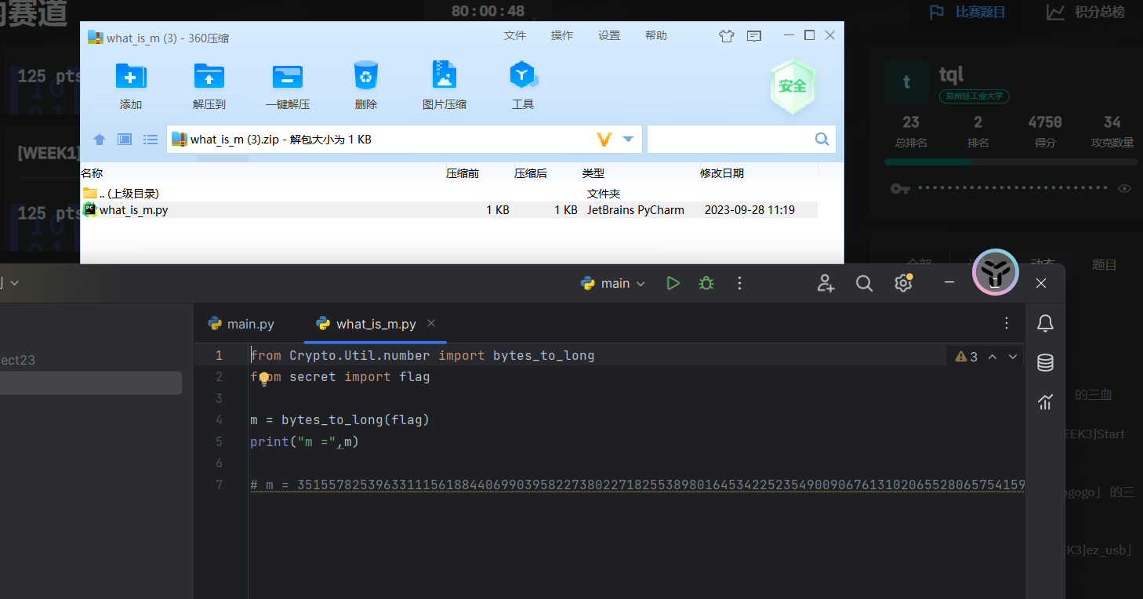
Task: Click the 解压到 (Extract to) icon
Action: point(209,76)
